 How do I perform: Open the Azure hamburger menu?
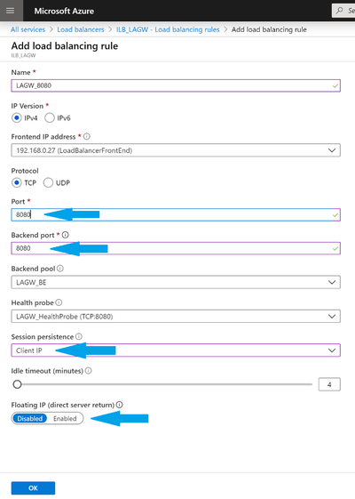pyautogui.click(x=11, y=11)
